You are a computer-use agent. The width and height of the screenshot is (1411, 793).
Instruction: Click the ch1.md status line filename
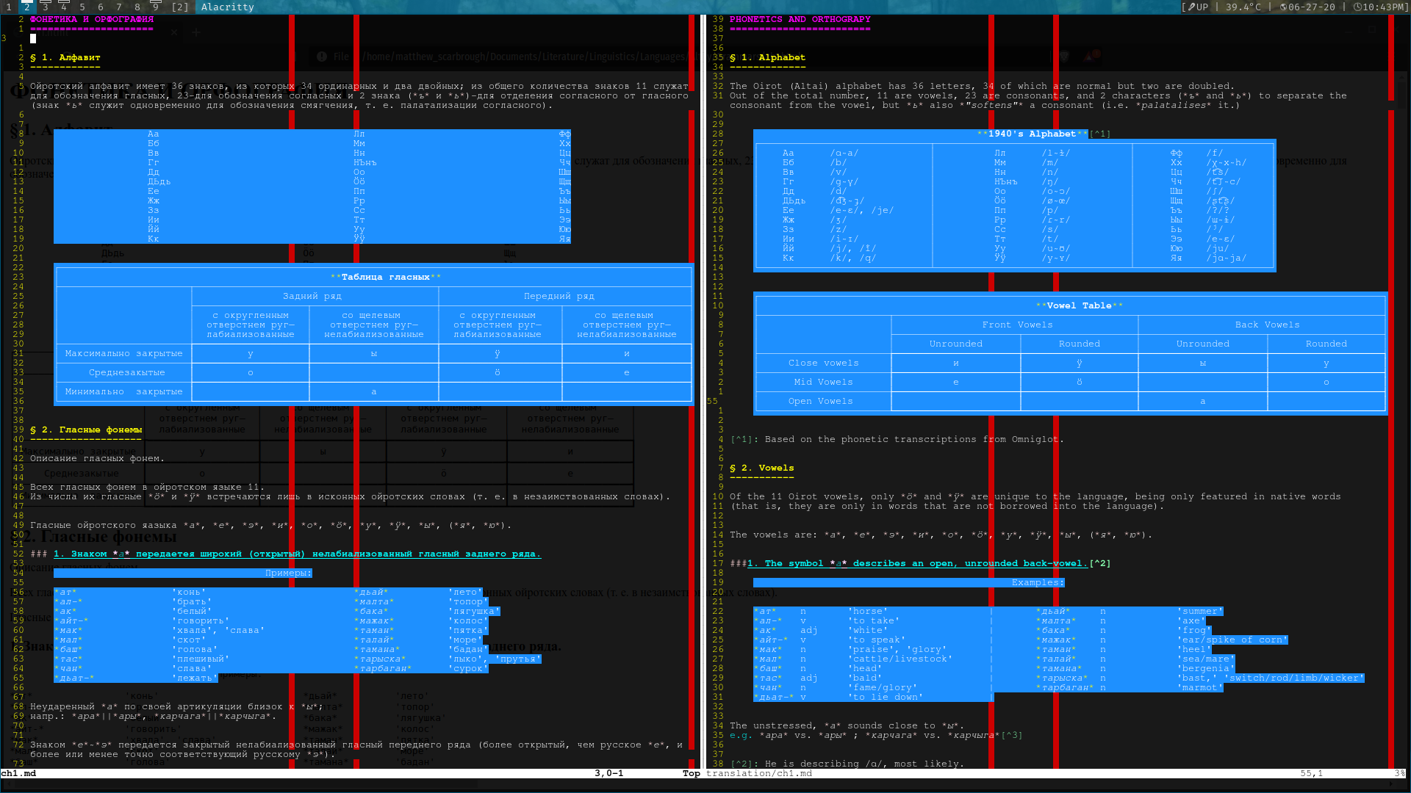point(18,773)
